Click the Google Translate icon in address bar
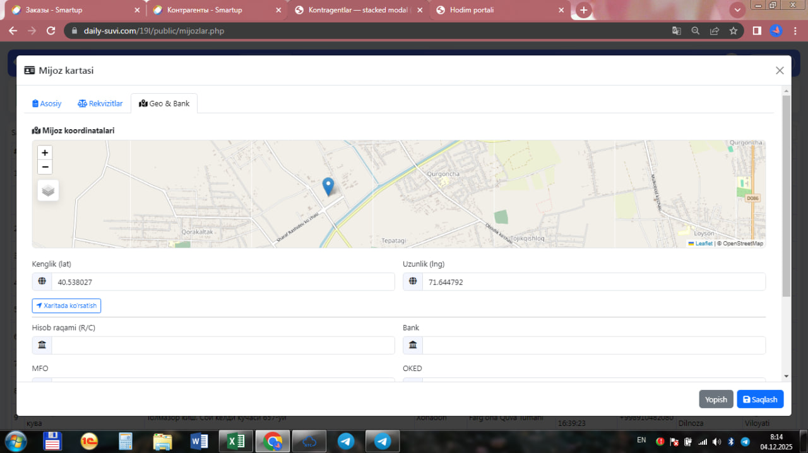Viewport: 808px width, 453px height. (x=676, y=30)
